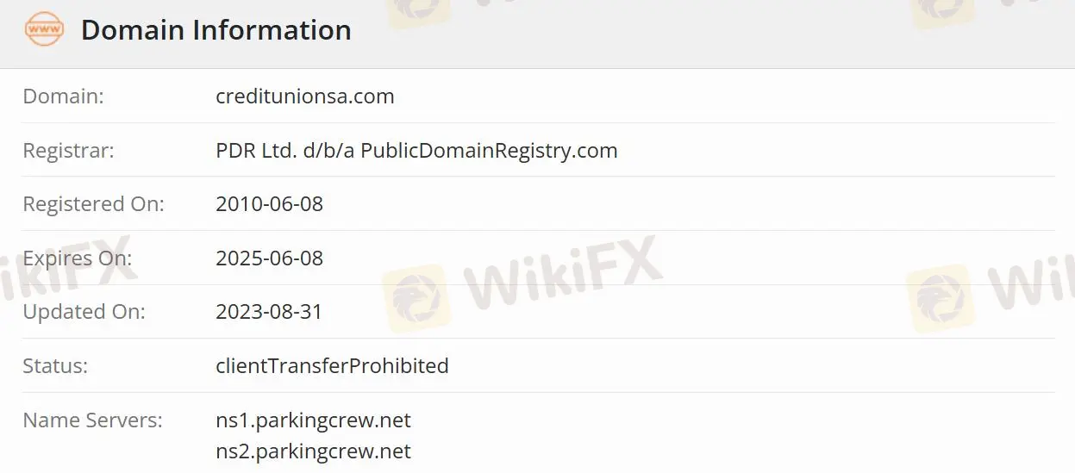1075x473 pixels.
Task: Click the Expires On date 2025-06-08
Action: [269, 258]
